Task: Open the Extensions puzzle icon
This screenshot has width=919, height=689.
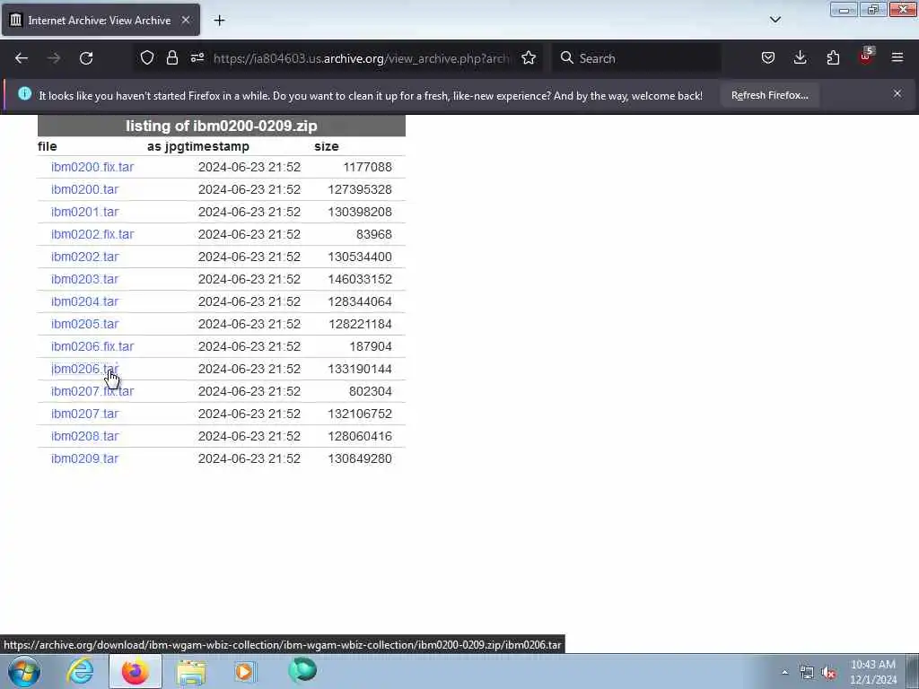Action: (833, 58)
